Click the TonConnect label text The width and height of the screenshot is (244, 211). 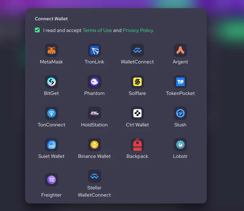point(51,125)
